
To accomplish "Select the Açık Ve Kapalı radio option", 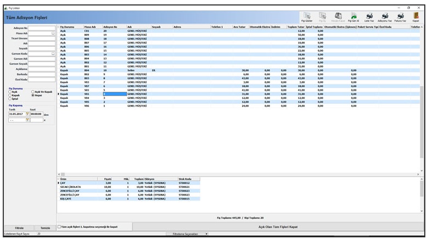I will (x=33, y=92).
